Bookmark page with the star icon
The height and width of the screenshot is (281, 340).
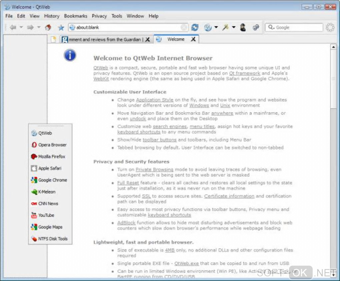point(61,28)
